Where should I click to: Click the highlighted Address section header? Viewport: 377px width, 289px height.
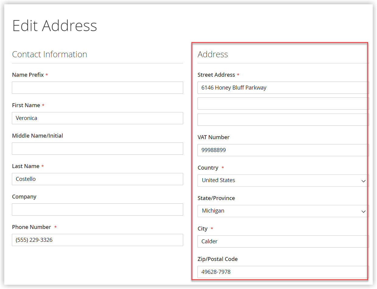tap(213, 54)
